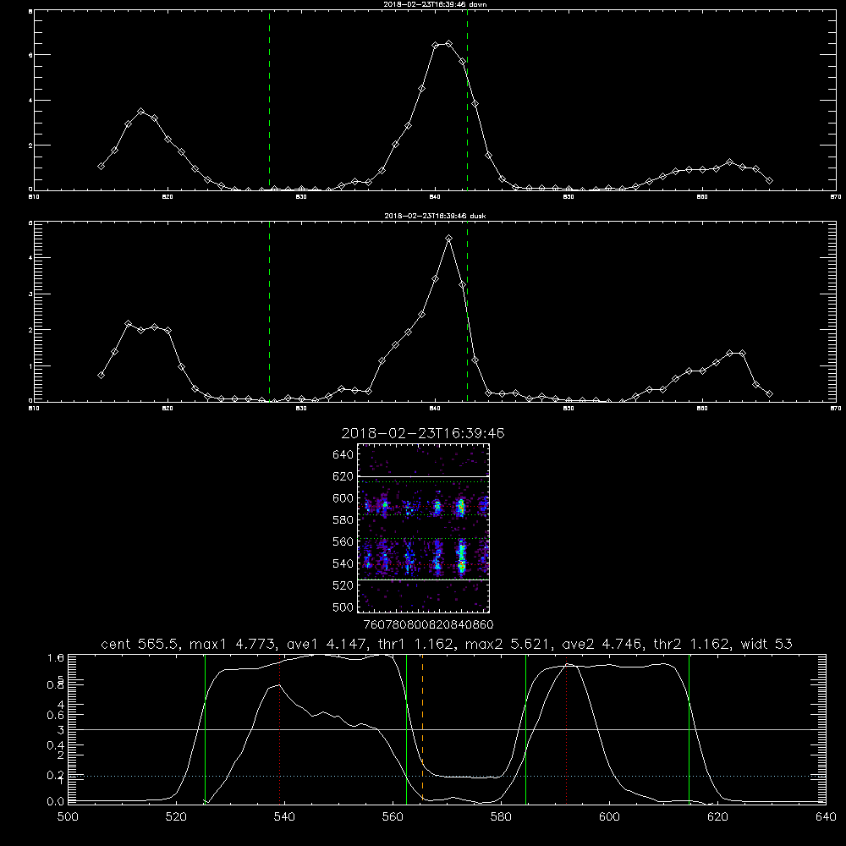This screenshot has width=846, height=846.
Task: Click the first data marker of the dawn curve
Action: click(x=101, y=166)
